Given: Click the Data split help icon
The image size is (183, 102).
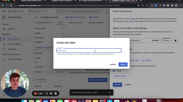Looking at the screenshot, I should tap(175, 41).
